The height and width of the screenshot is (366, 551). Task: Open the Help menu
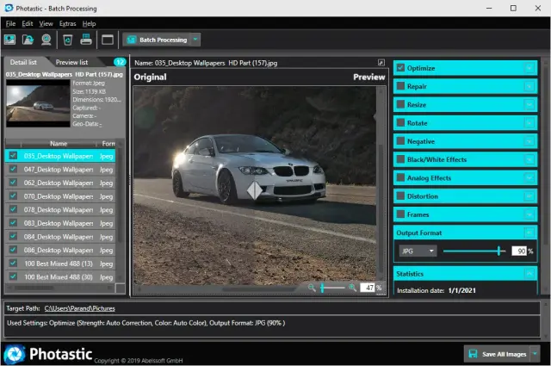[89, 23]
